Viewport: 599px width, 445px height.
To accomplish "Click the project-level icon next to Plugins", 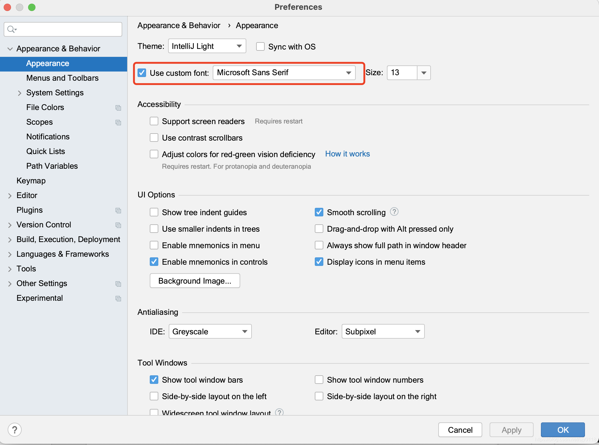I will pos(118,210).
